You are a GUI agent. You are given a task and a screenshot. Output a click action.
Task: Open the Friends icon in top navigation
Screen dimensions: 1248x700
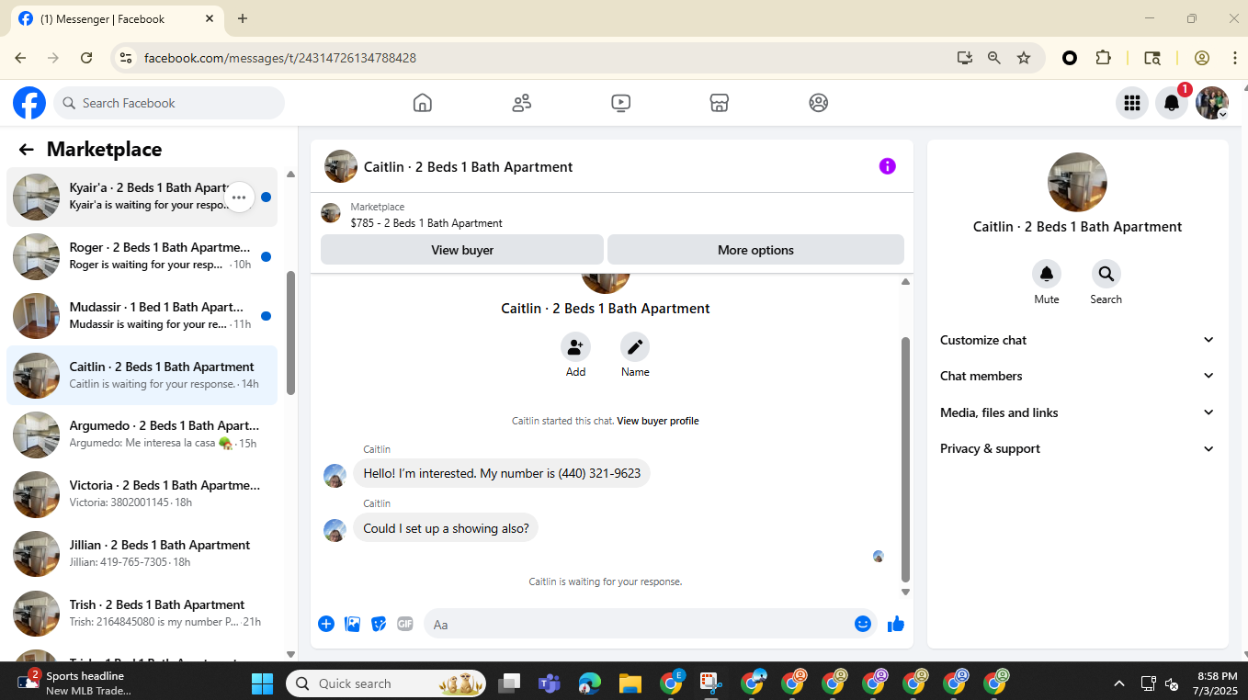point(522,103)
